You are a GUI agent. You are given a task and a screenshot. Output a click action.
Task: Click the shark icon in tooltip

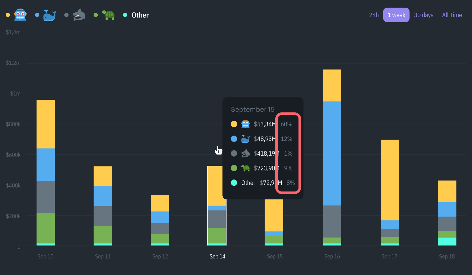pos(246,153)
